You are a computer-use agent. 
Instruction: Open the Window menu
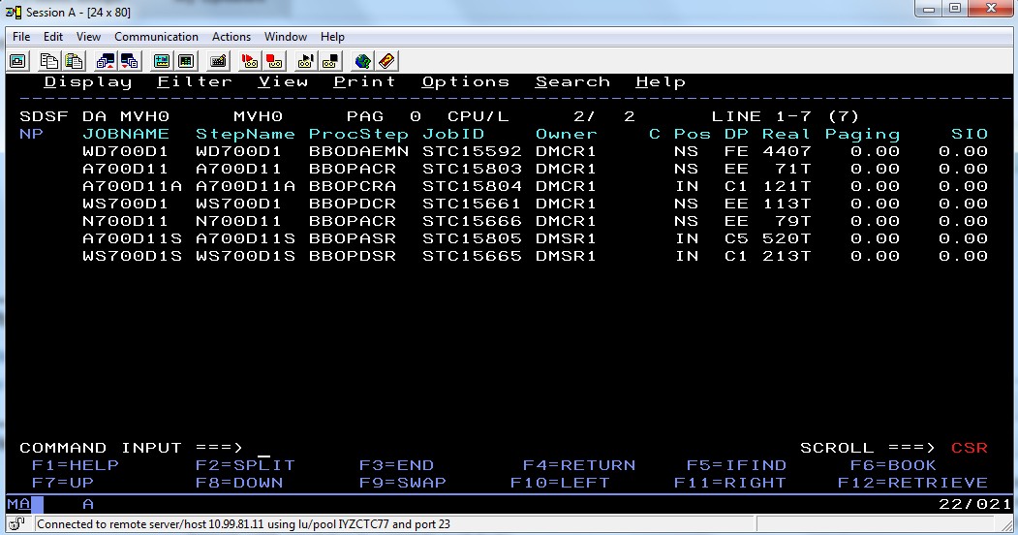click(x=285, y=37)
